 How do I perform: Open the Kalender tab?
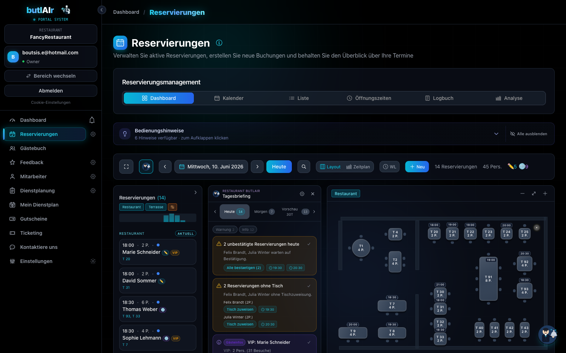(229, 98)
